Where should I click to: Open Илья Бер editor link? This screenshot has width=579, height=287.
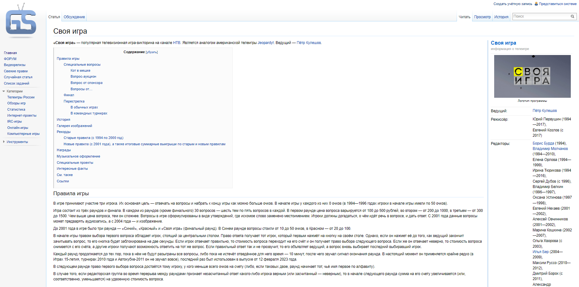(x=541, y=252)
